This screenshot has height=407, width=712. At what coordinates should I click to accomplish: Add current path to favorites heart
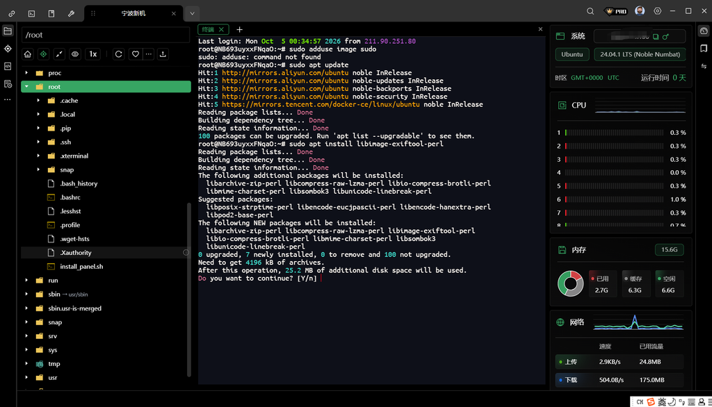(x=136, y=54)
